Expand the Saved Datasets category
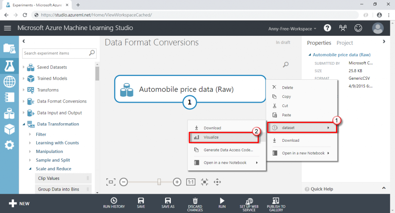This screenshot has width=395, height=213. point(24,67)
